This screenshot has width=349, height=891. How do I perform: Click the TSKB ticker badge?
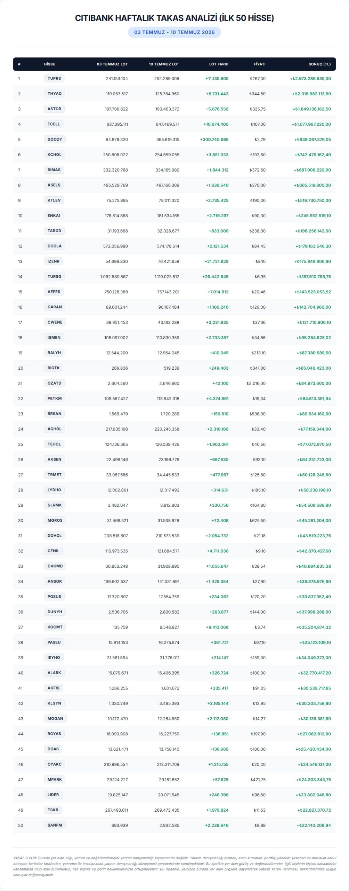tap(53, 810)
